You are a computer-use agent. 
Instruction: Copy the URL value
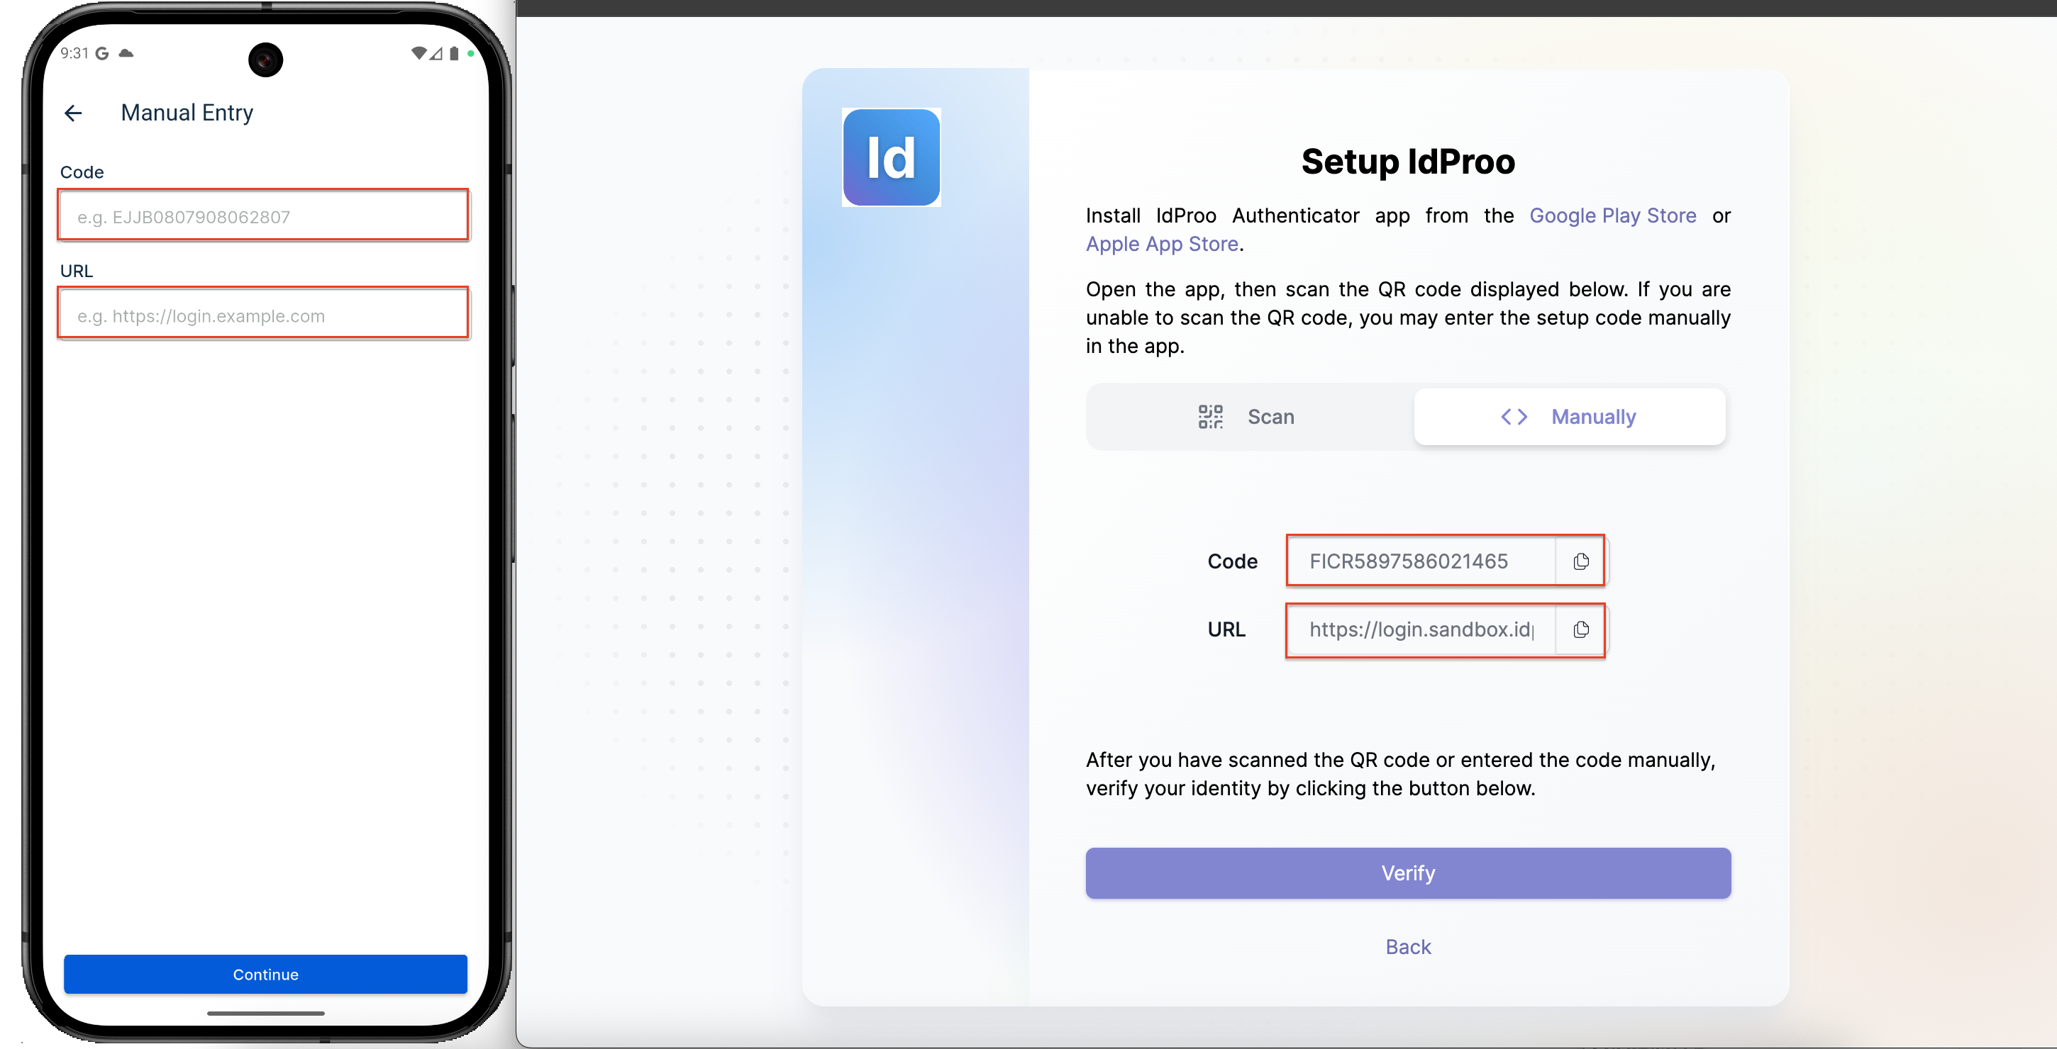click(x=1580, y=630)
